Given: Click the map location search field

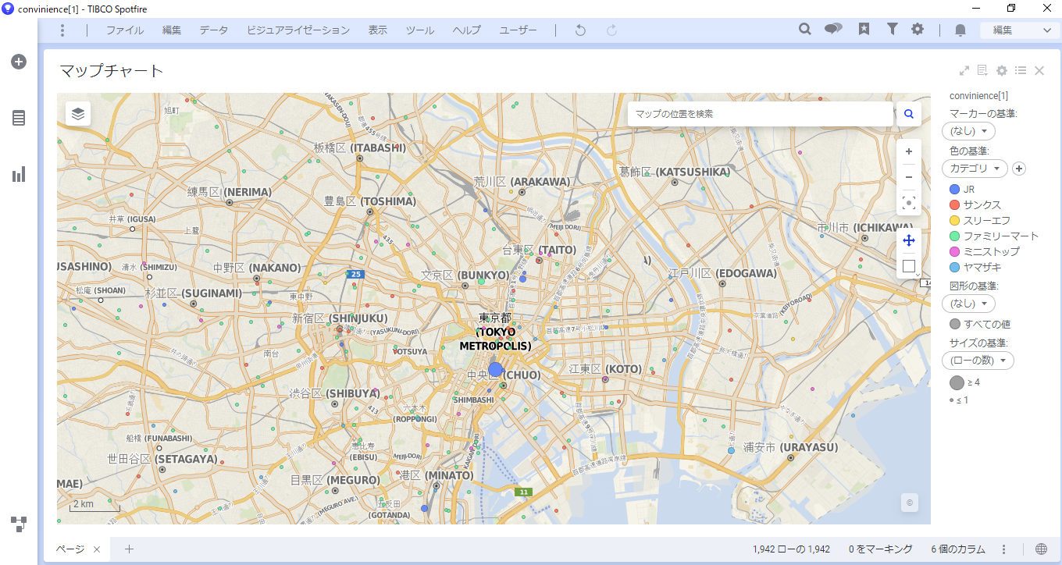Looking at the screenshot, I should (761, 114).
